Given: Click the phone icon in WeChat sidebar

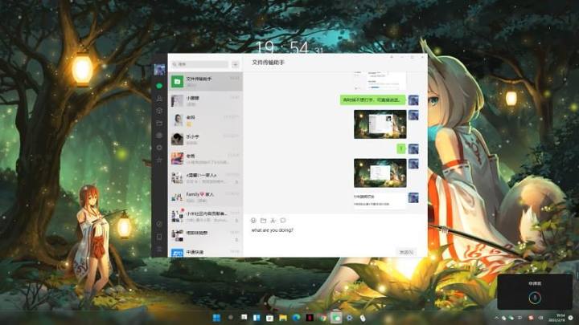Looking at the screenshot, I should 159,237.
